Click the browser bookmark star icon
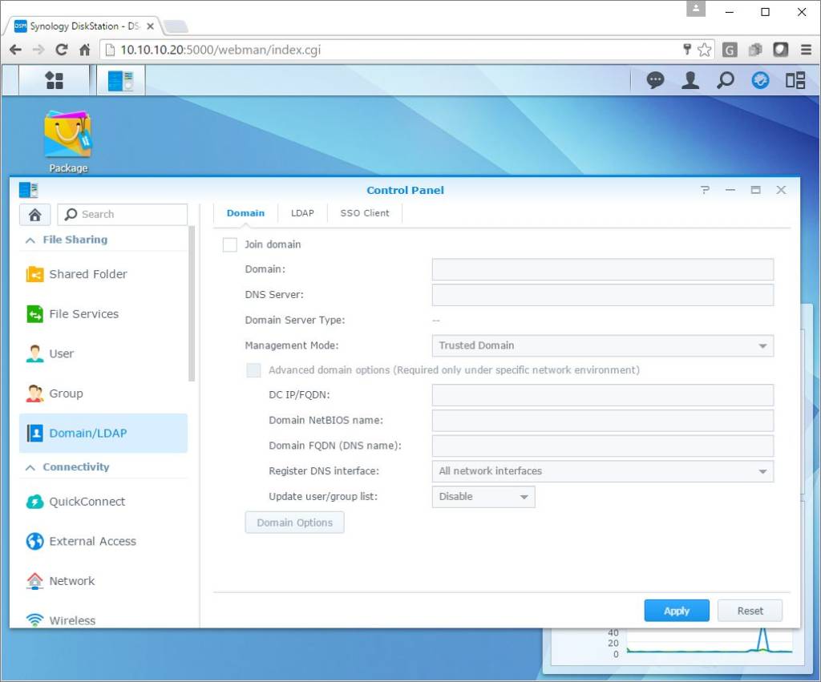This screenshot has width=821, height=682. point(704,50)
